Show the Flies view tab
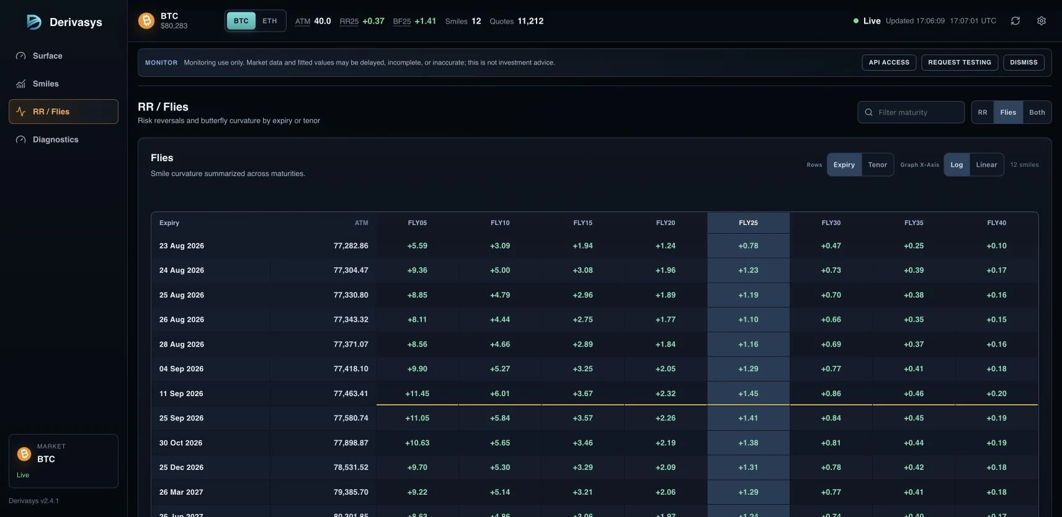This screenshot has height=517, width=1062. (x=1008, y=112)
